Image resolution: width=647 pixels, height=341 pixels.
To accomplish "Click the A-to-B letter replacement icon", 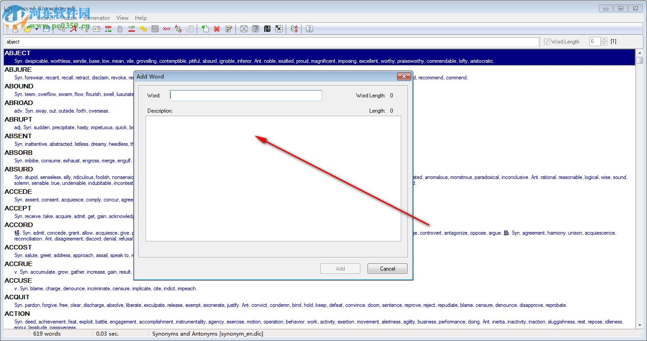I will point(178,29).
